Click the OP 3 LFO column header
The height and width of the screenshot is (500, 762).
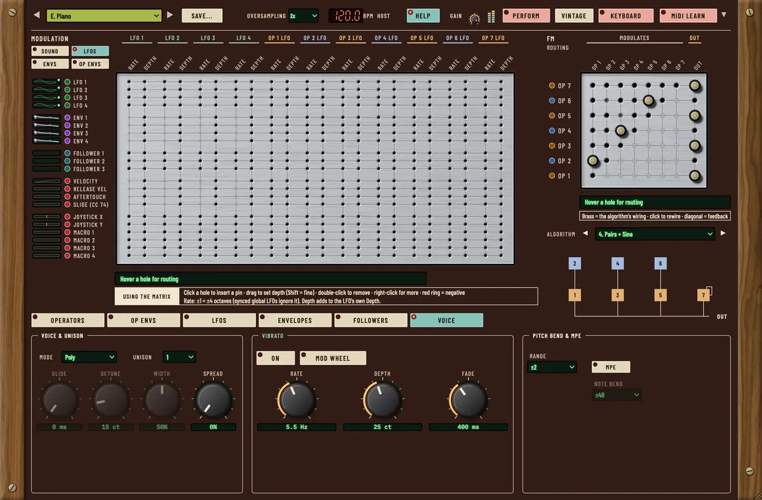tap(351, 39)
